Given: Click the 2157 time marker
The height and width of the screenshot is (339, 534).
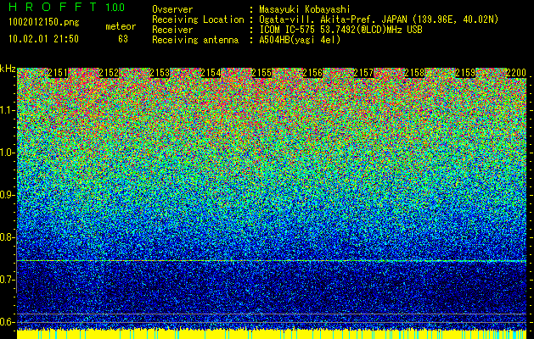Looking at the screenshot, I should tap(363, 73).
